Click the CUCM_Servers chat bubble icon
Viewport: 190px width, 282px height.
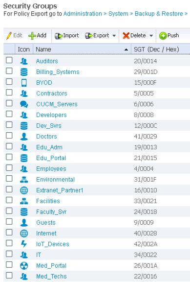coord(24,104)
